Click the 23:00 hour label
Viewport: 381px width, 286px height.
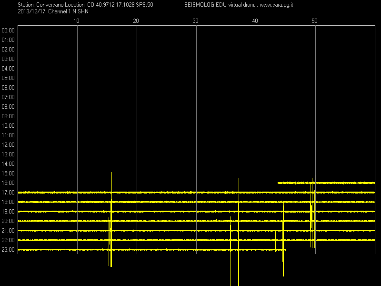point(8,249)
